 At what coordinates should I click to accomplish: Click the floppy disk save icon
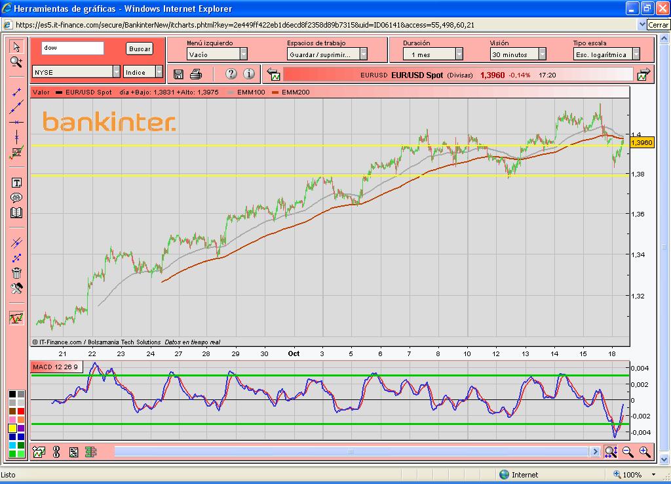click(179, 74)
